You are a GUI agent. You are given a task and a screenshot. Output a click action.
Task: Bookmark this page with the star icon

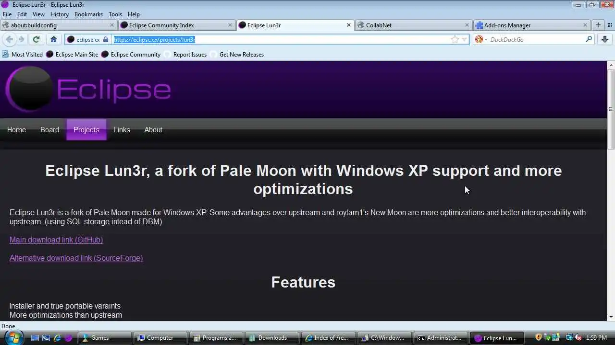click(x=455, y=39)
